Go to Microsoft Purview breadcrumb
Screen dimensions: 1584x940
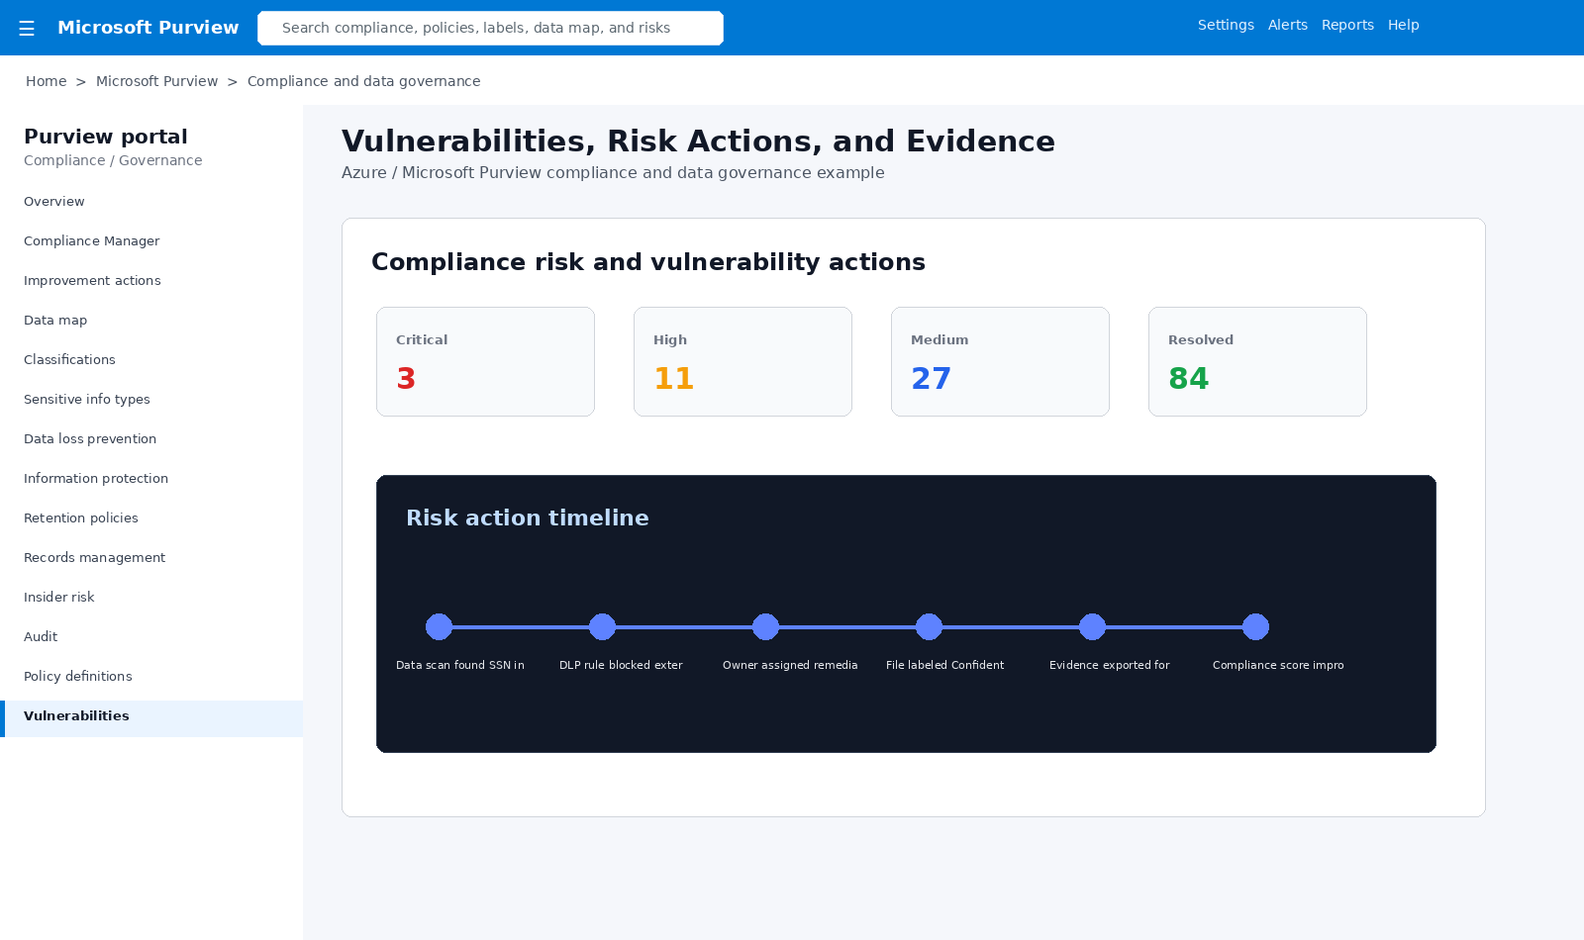(x=156, y=81)
